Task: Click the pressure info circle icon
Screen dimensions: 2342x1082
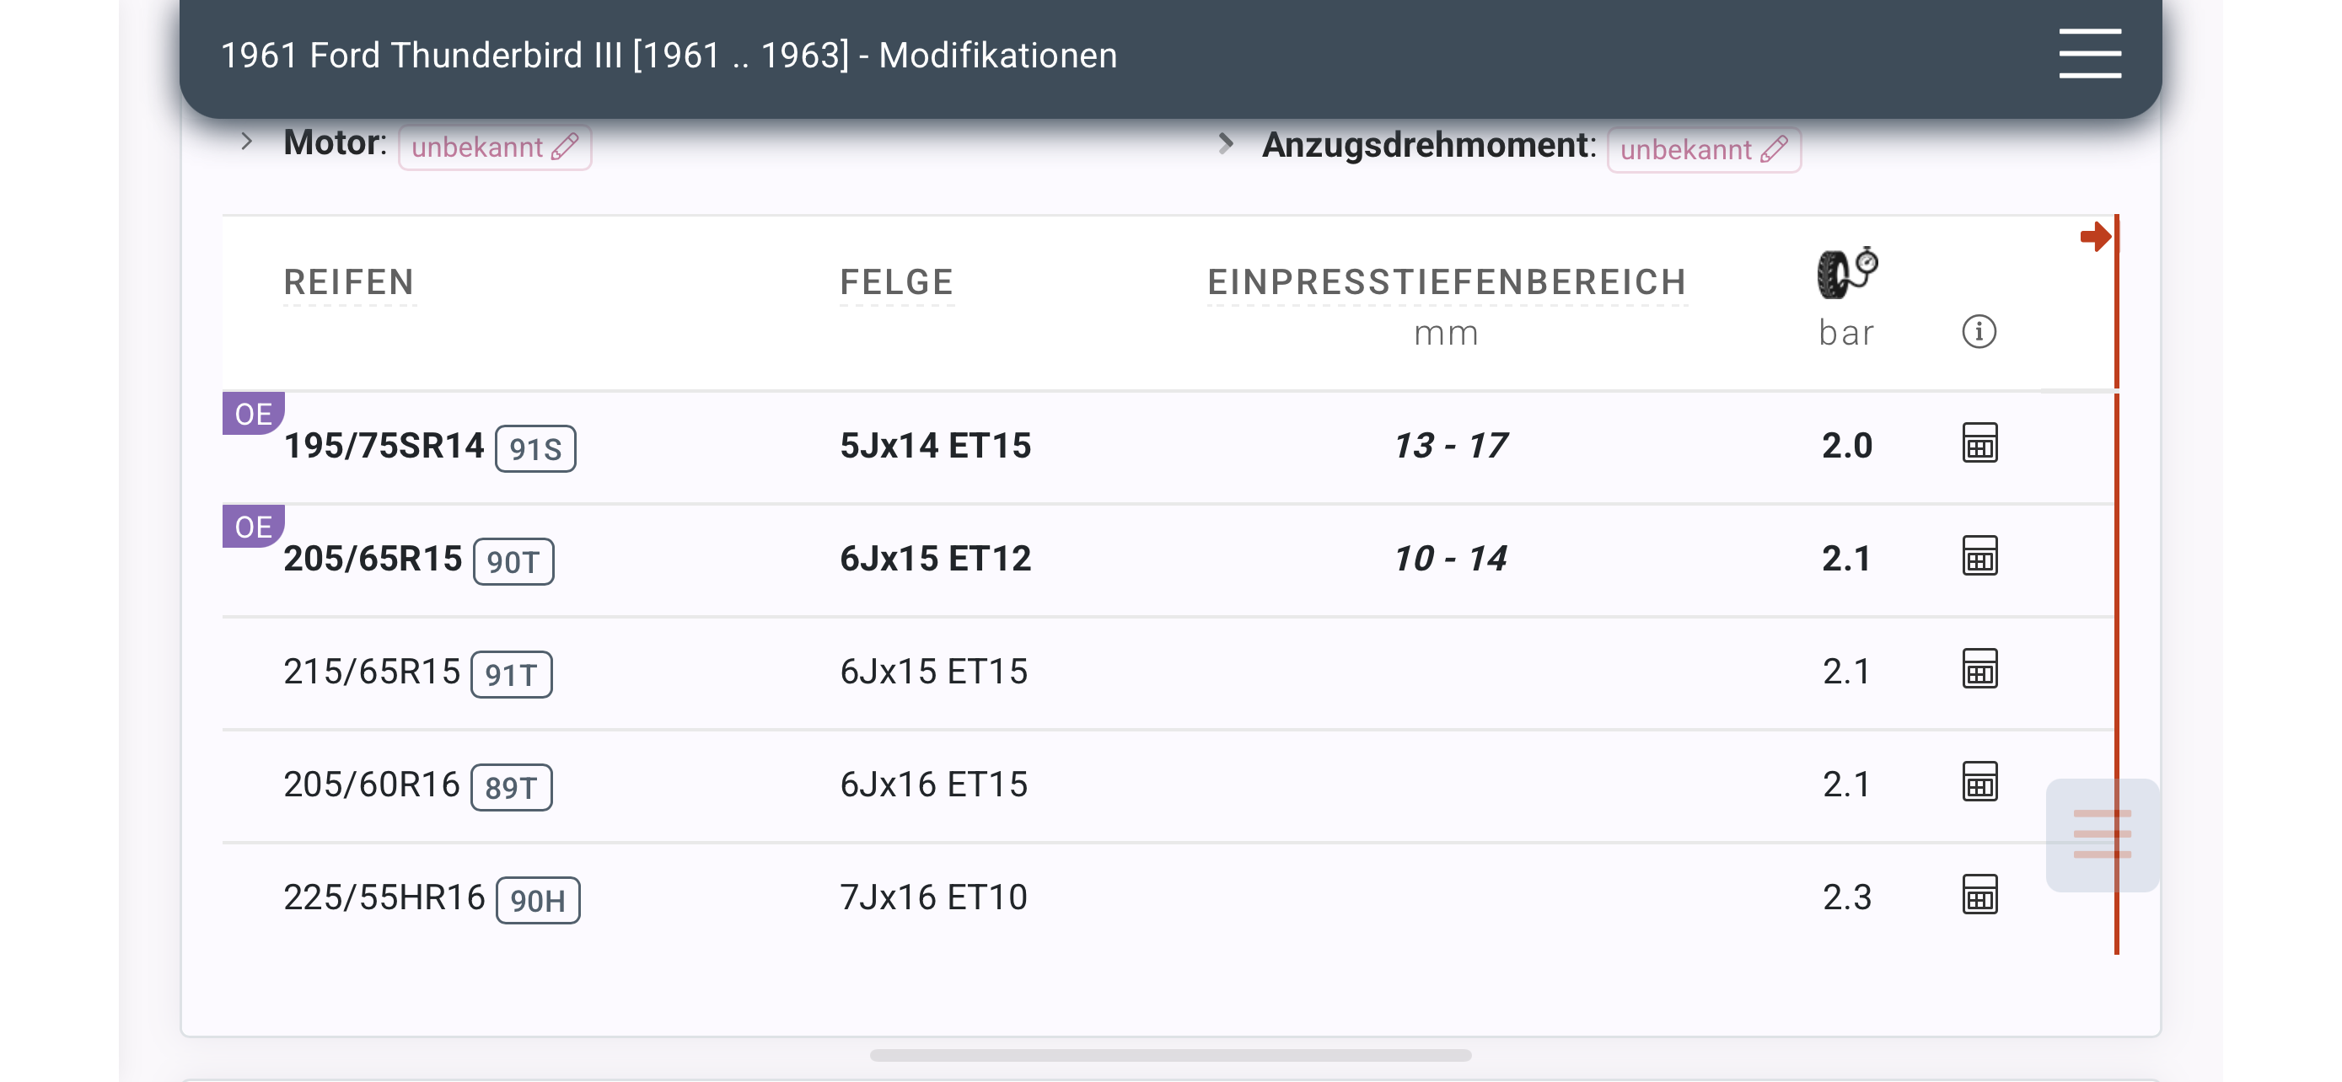Action: click(x=1979, y=332)
